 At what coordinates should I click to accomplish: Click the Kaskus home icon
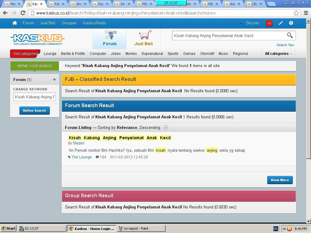pos(15,23)
